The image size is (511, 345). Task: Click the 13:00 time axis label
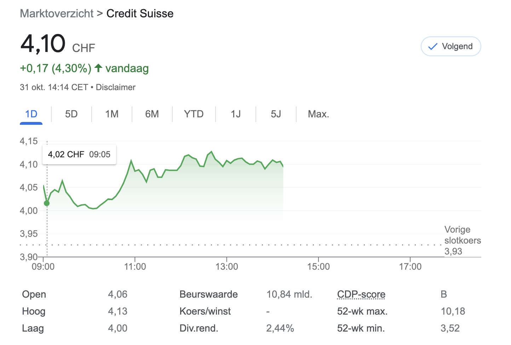pos(226,267)
